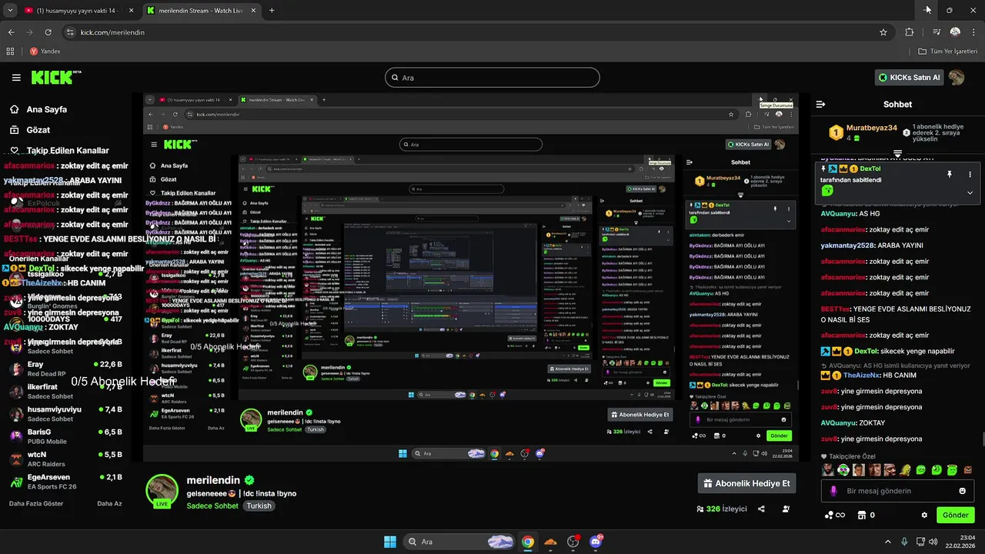Open the Tüm Yer İşaretleri bookmarks folder
The width and height of the screenshot is (985, 554).
(x=948, y=52)
